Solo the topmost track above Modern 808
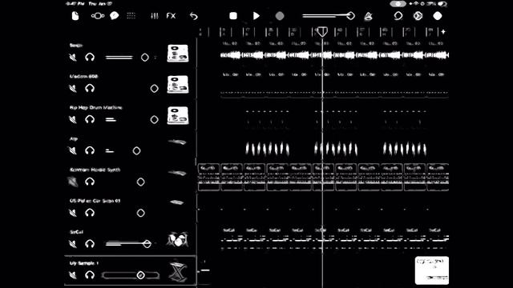Screen dimensions: 513x288 [x=90, y=57]
